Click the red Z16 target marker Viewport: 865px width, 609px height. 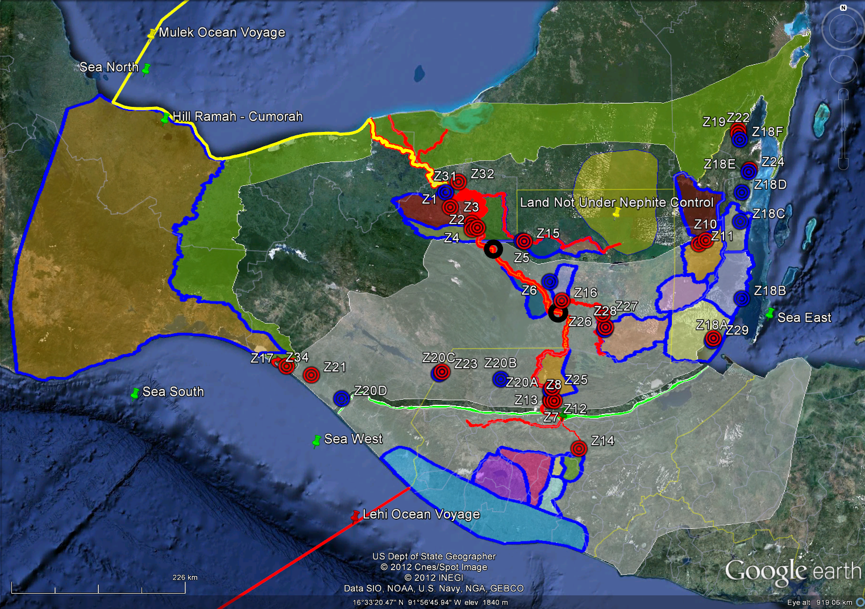562,300
